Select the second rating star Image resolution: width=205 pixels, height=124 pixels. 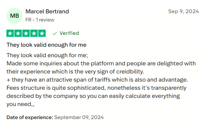pyautogui.click(x=18, y=33)
